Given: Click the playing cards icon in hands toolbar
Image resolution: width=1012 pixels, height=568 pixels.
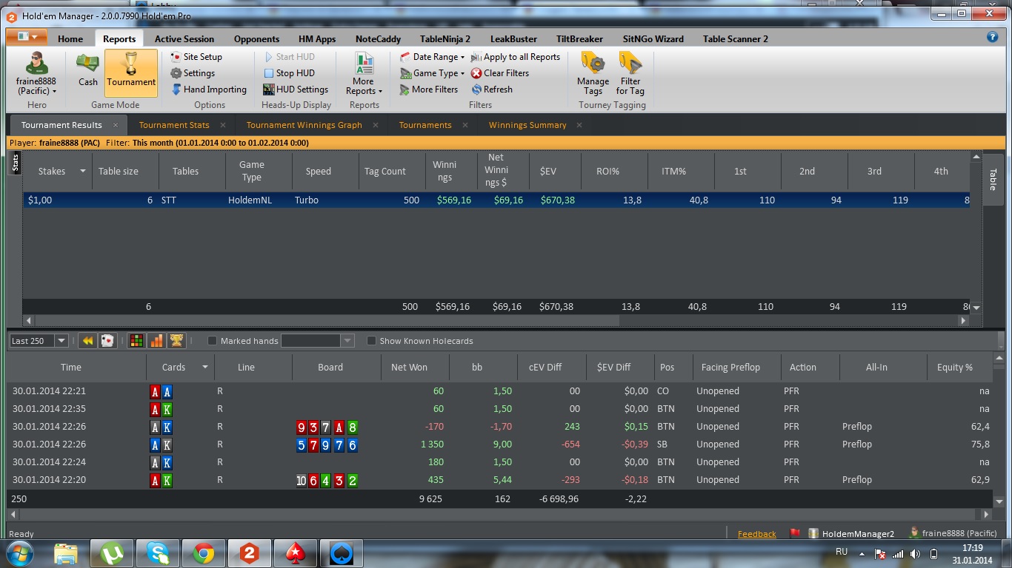Looking at the screenshot, I should coord(107,341).
